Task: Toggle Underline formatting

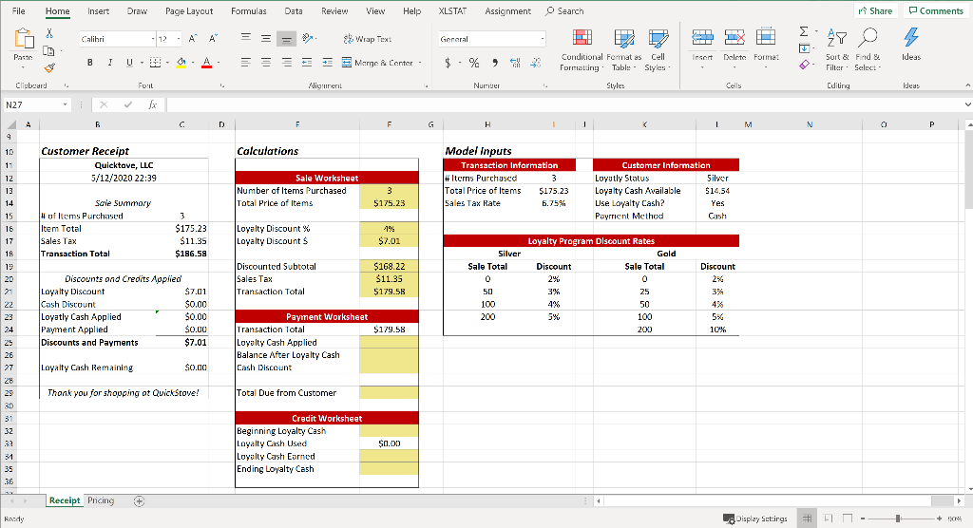Action: tap(129, 62)
